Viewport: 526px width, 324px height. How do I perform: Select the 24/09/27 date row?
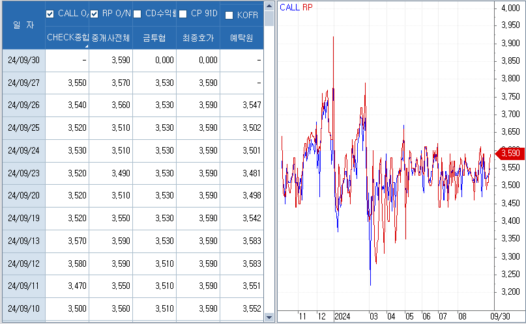coord(24,83)
